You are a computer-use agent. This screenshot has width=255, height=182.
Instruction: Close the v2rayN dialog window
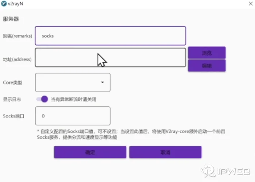click(250, 3)
